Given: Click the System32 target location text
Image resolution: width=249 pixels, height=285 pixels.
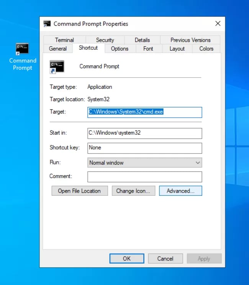Looking at the screenshot, I should pos(98,99).
